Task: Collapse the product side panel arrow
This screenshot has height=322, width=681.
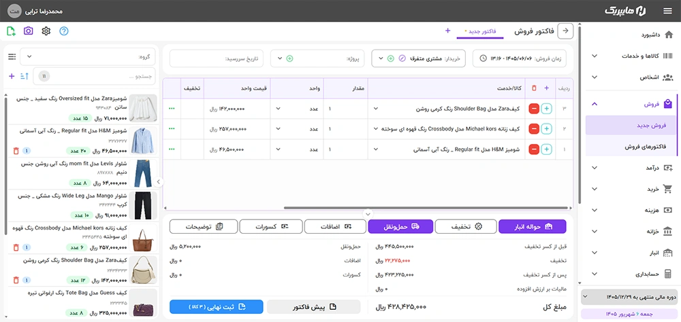Action: [158, 182]
